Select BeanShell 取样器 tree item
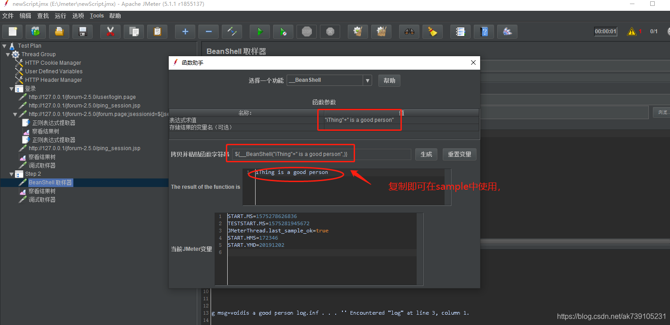This screenshot has width=670, height=325. point(50,183)
